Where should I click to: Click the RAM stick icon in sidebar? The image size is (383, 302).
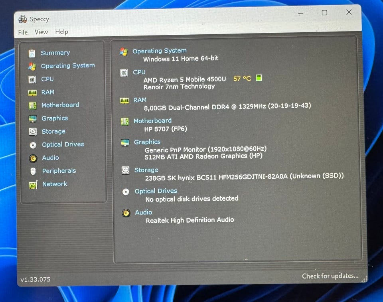point(32,93)
